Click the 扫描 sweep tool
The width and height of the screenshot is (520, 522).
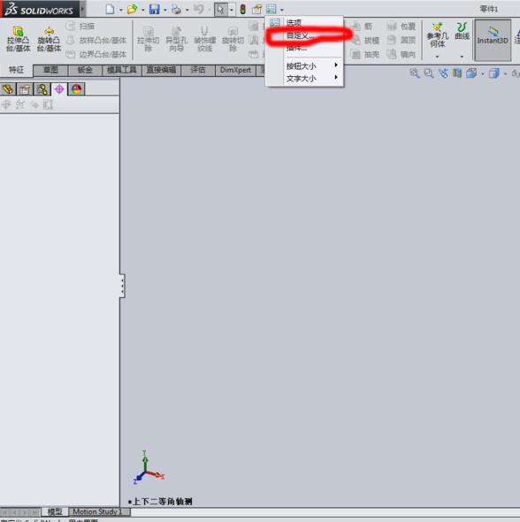(80, 26)
